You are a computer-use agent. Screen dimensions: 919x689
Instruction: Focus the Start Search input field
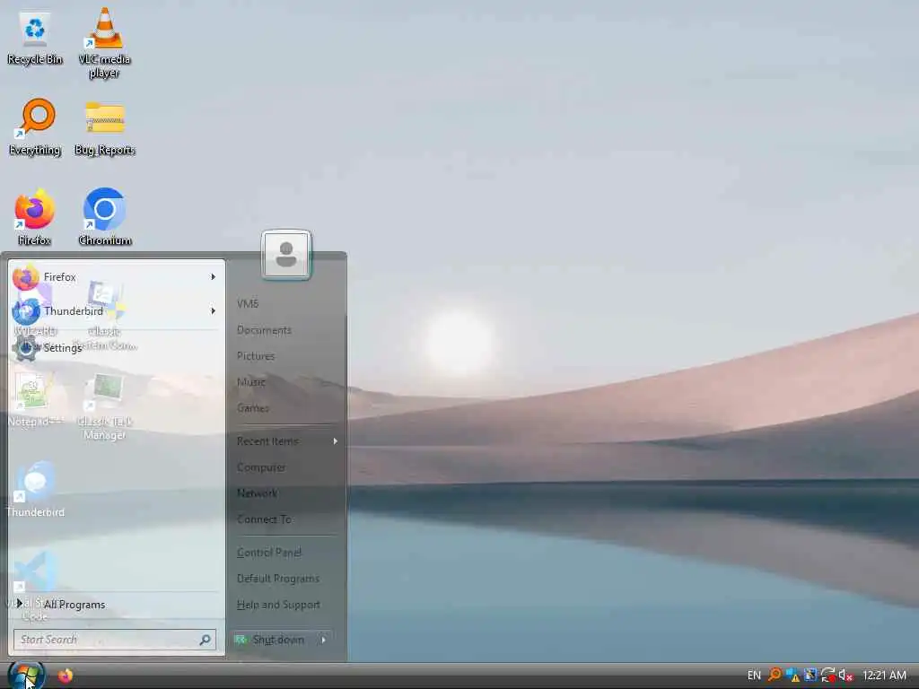pyautogui.click(x=115, y=640)
